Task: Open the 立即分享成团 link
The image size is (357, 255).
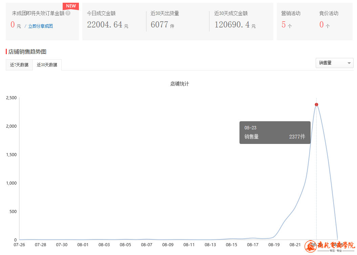Action: point(40,26)
